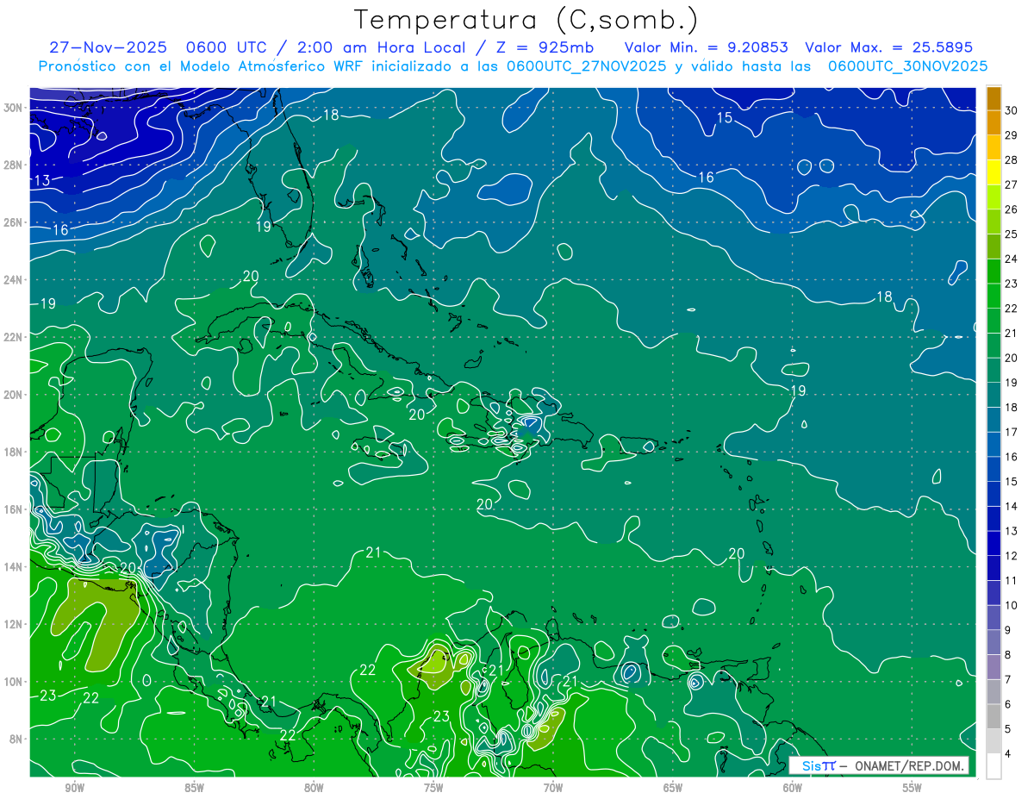Screen dimensions: 1034x799
Task: Select the 'Valor Min. = 9.20853' value
Action: point(707,47)
